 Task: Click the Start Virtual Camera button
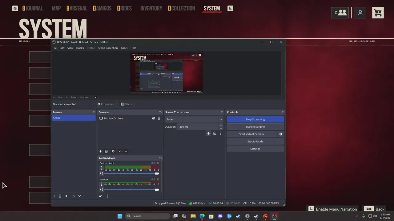click(x=251, y=134)
